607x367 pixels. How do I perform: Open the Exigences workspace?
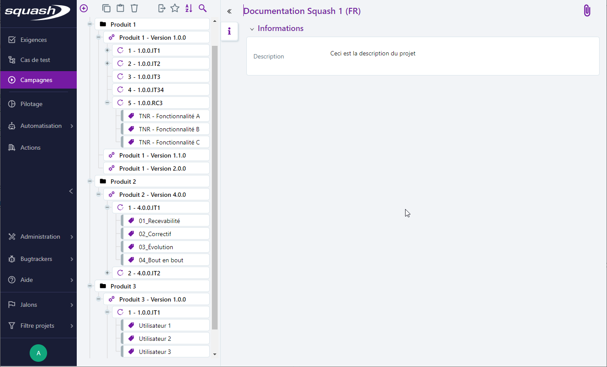[x=34, y=40]
